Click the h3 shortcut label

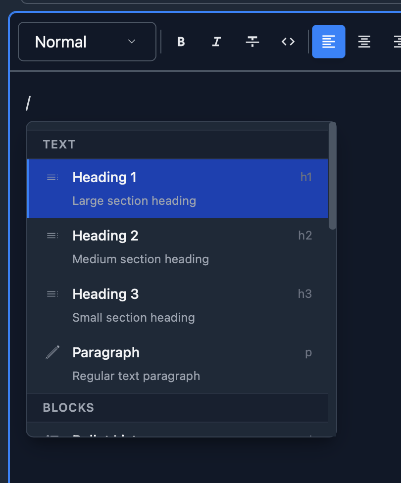click(x=305, y=293)
